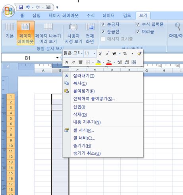The height and width of the screenshot is (195, 183).
Task: Toggle bold (가) in mini toolbar
Action: pos(66,62)
